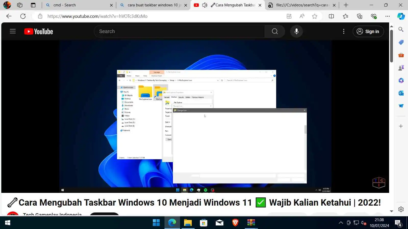Focus the address bar with the YouTube URL

point(163,16)
